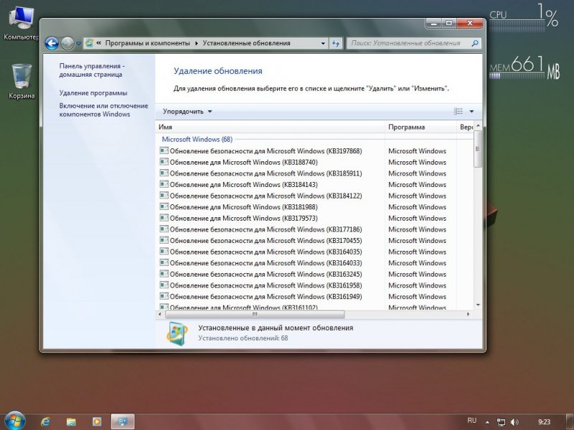Select the icon of update KB3164033

click(164, 262)
